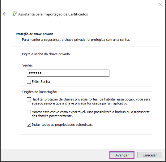Click the certificate import wizard icon

pyautogui.click(x=14, y=14)
